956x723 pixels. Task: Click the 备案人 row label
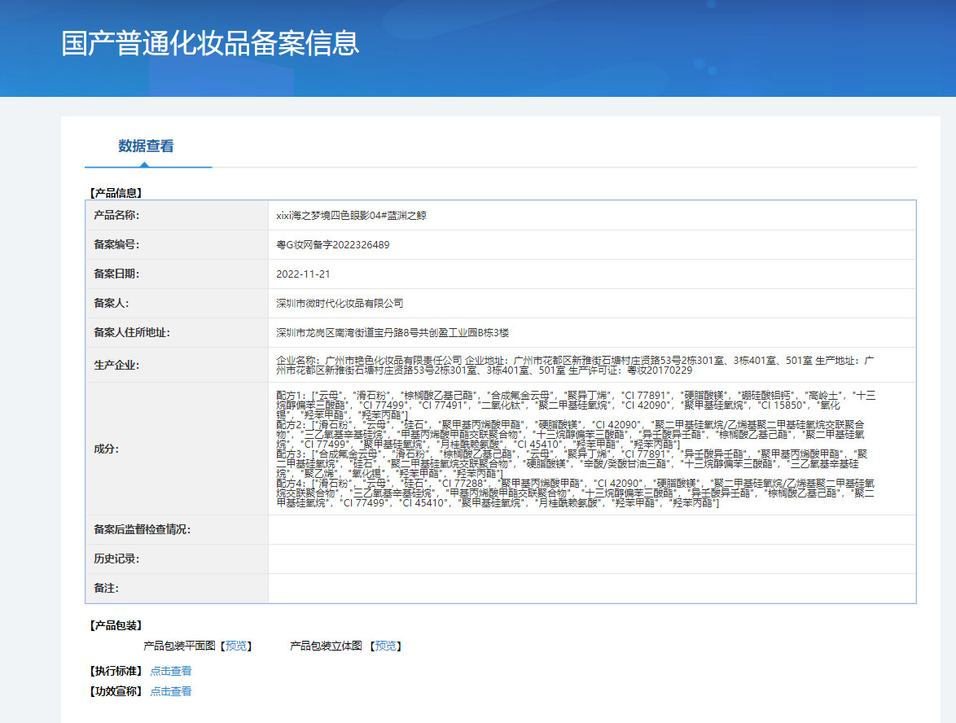point(111,303)
